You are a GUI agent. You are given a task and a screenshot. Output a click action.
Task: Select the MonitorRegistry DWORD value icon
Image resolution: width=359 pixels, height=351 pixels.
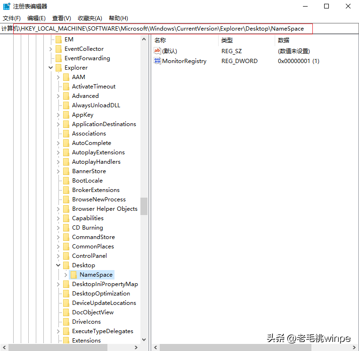(x=157, y=61)
